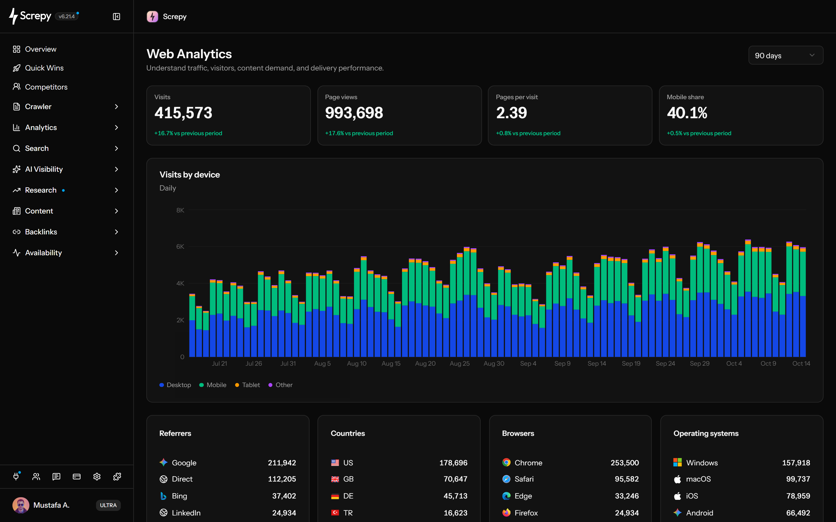This screenshot has width=836, height=522.
Task: Click the ULTRA plan badge
Action: point(108,505)
